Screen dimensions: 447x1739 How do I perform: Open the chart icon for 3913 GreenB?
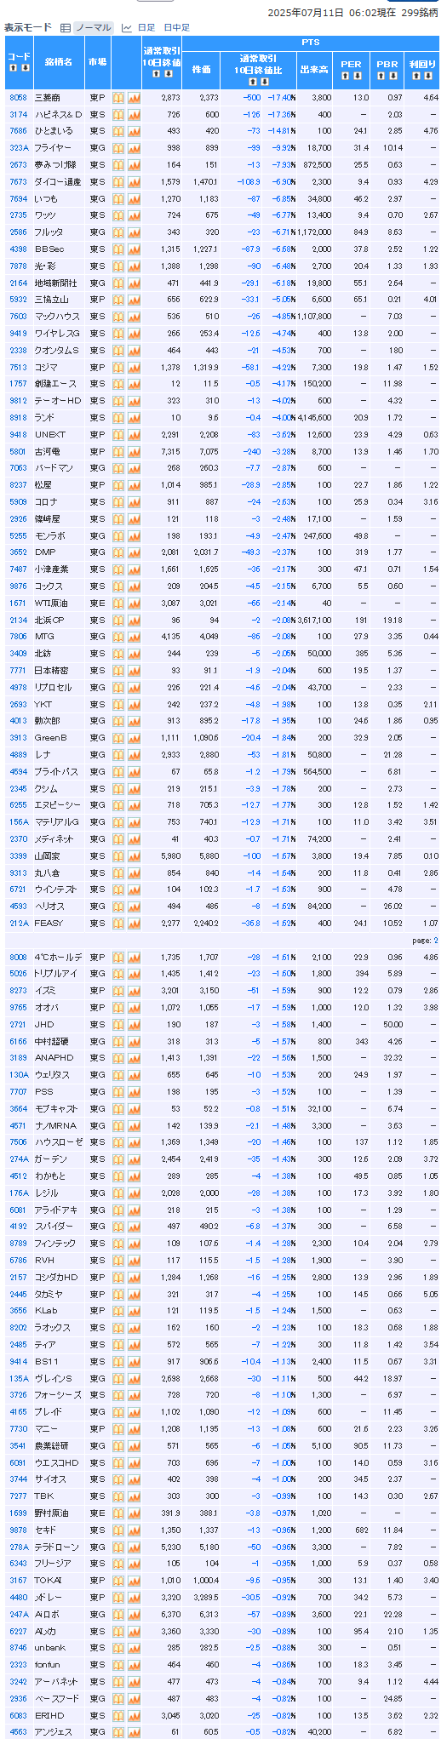(134, 738)
